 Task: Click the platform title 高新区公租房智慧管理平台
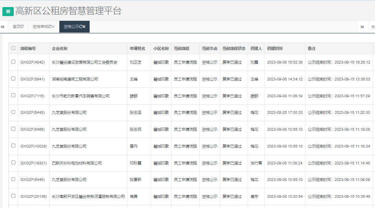coord(68,11)
